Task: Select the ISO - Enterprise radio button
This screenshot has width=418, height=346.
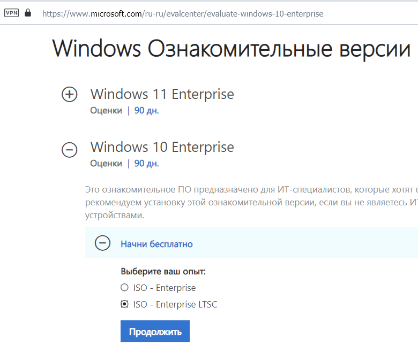Action: point(124,288)
